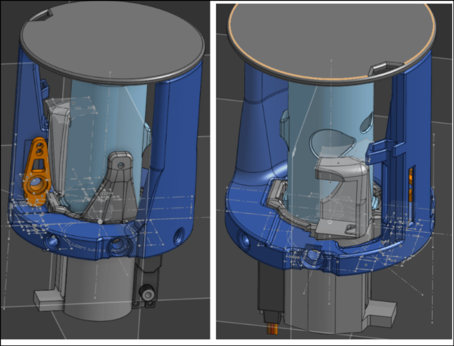Screen dimensions: 454x346
Task: Click the orange slot on right housing side
Action: pyautogui.click(x=412, y=180)
